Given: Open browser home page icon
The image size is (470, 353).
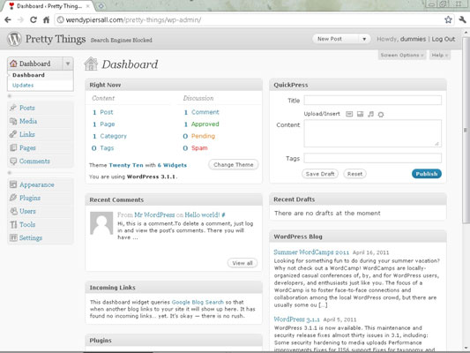Looking at the screenshot, I should pyautogui.click(x=46, y=19).
